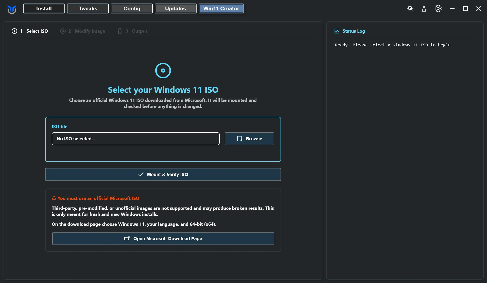The width and height of the screenshot is (487, 283).
Task: Click the WinUtil shield logo
Action: 12,9
